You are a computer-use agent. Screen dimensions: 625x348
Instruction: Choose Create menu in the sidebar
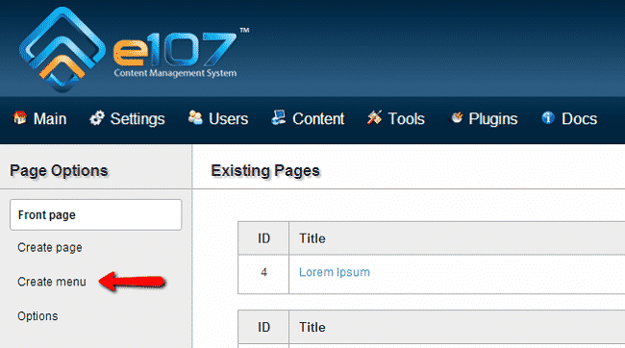coord(52,282)
